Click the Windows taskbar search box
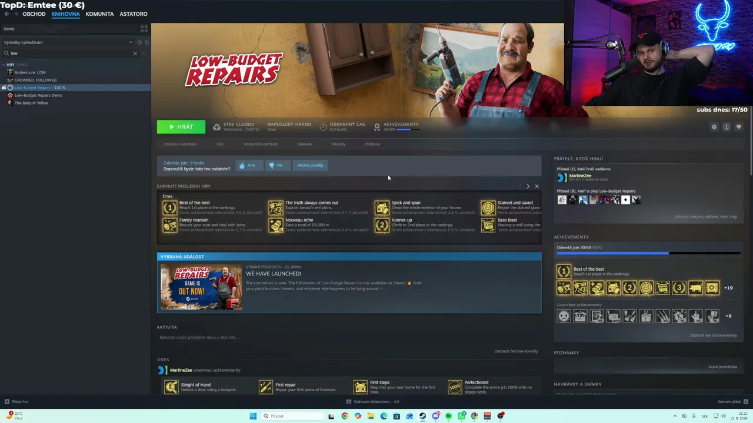The height and width of the screenshot is (423, 753). click(x=292, y=416)
